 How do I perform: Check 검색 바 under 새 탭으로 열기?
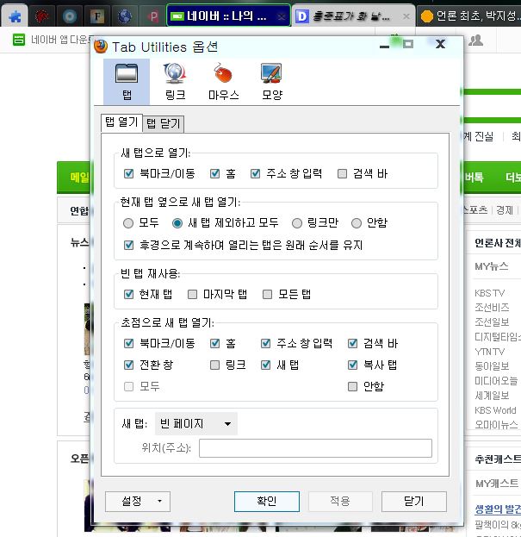342,173
